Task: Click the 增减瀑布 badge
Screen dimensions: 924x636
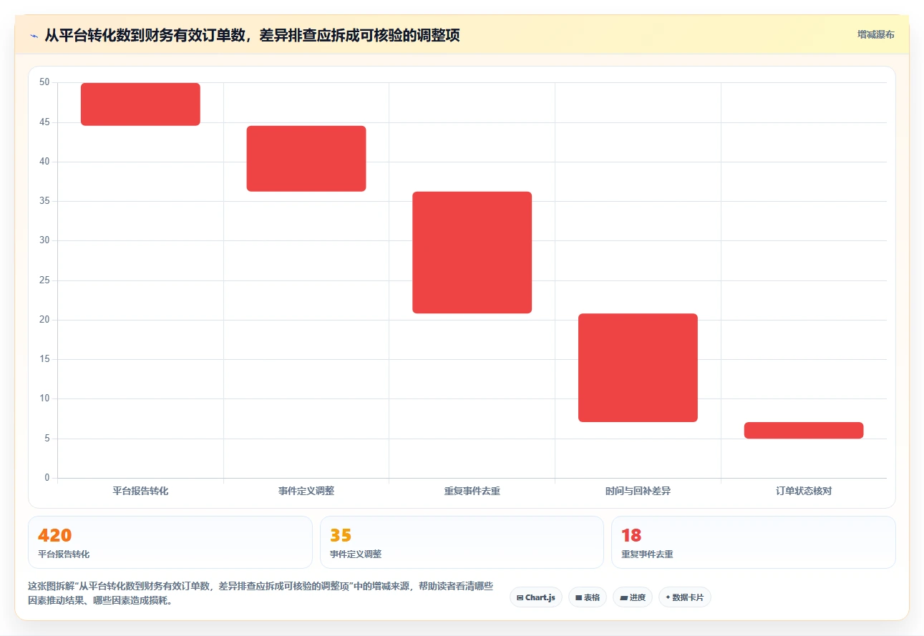Action: tap(876, 34)
